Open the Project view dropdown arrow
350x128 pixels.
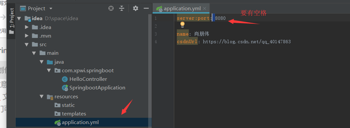pyautogui.click(x=51, y=9)
